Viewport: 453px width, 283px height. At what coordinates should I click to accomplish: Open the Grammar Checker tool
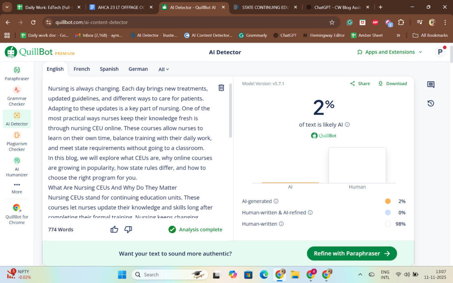click(x=17, y=96)
